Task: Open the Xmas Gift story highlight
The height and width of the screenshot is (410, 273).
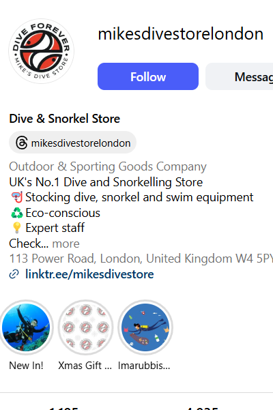Action: point(85,327)
